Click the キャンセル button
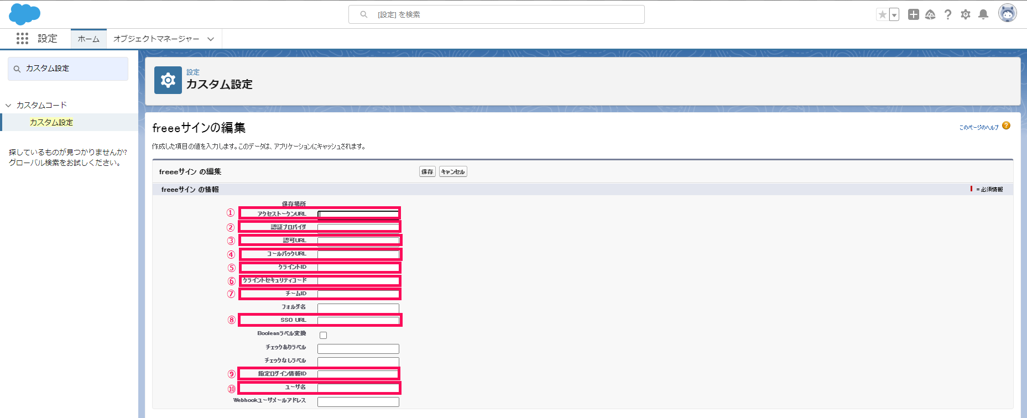The width and height of the screenshot is (1027, 418). 453,171
